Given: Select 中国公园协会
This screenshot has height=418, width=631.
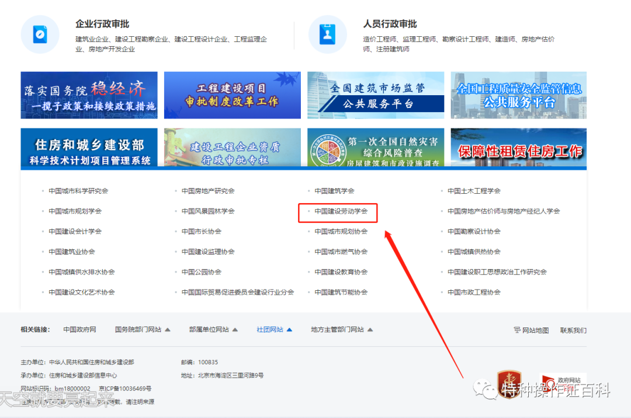Looking at the screenshot, I should [x=201, y=272].
